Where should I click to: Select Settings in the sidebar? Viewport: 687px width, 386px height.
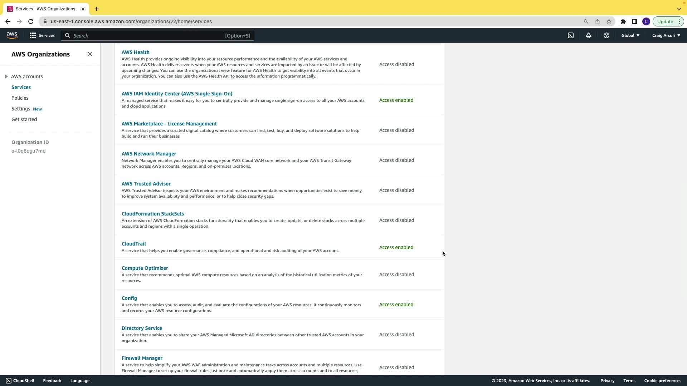coord(21,109)
